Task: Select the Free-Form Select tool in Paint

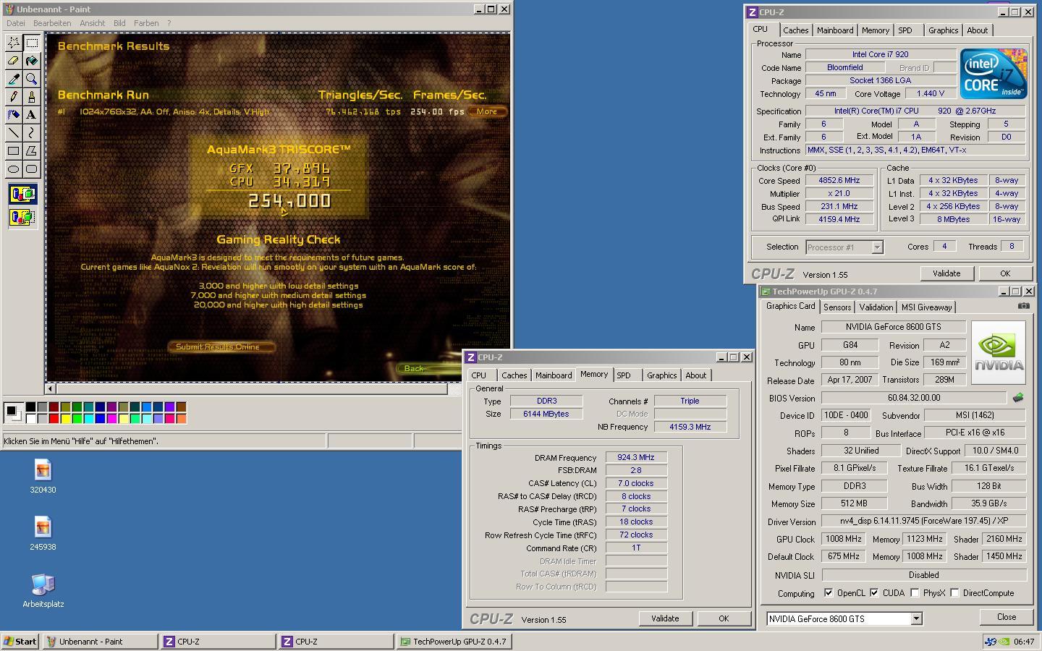Action: tap(13, 43)
